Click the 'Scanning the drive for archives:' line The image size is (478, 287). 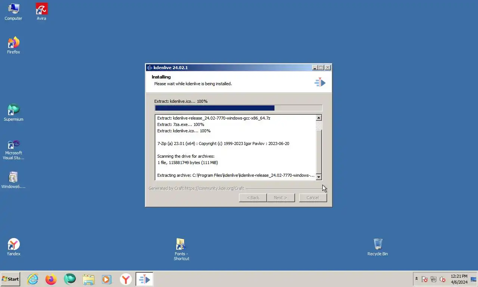pyautogui.click(x=186, y=156)
